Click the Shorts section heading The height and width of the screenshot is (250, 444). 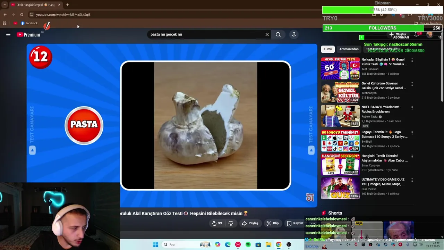click(335, 213)
